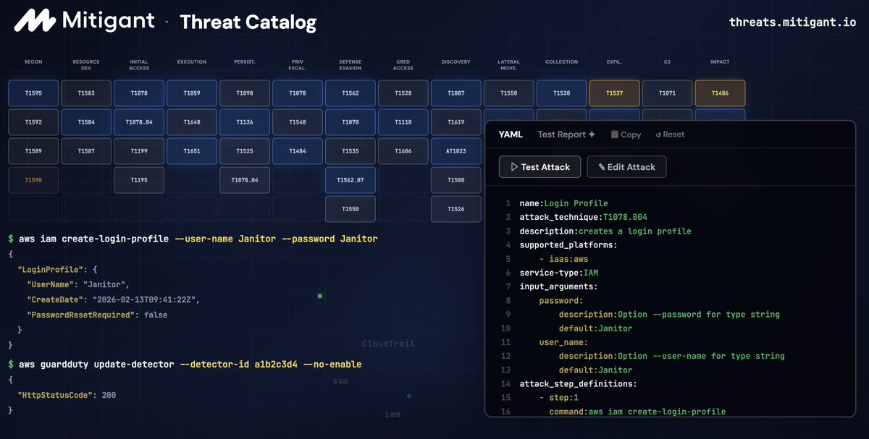Select the T1619 technique cell

[456, 122]
